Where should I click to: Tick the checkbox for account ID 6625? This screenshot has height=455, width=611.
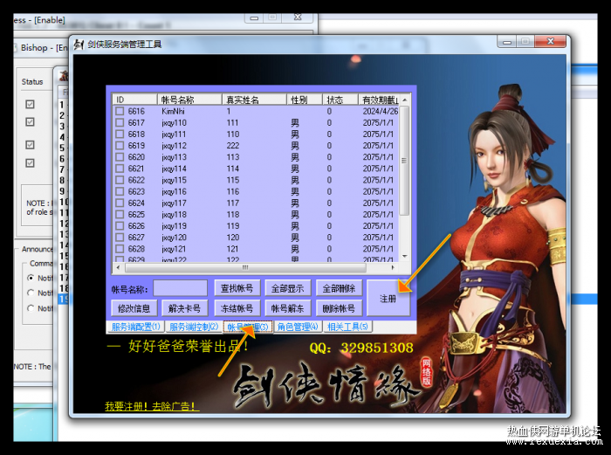tap(120, 215)
